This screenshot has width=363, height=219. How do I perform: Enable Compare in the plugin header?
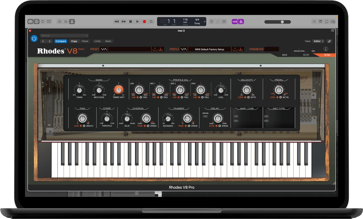pos(61,41)
